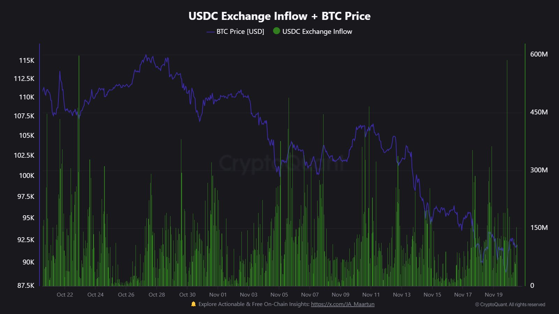Click the 150M inflow axis label

(x=539, y=227)
